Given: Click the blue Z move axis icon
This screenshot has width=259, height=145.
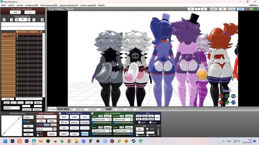Looking at the screenshot, I should 233,102.
